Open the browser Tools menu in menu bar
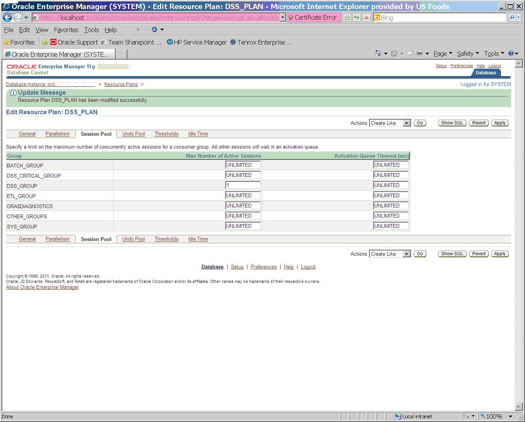 (92, 30)
